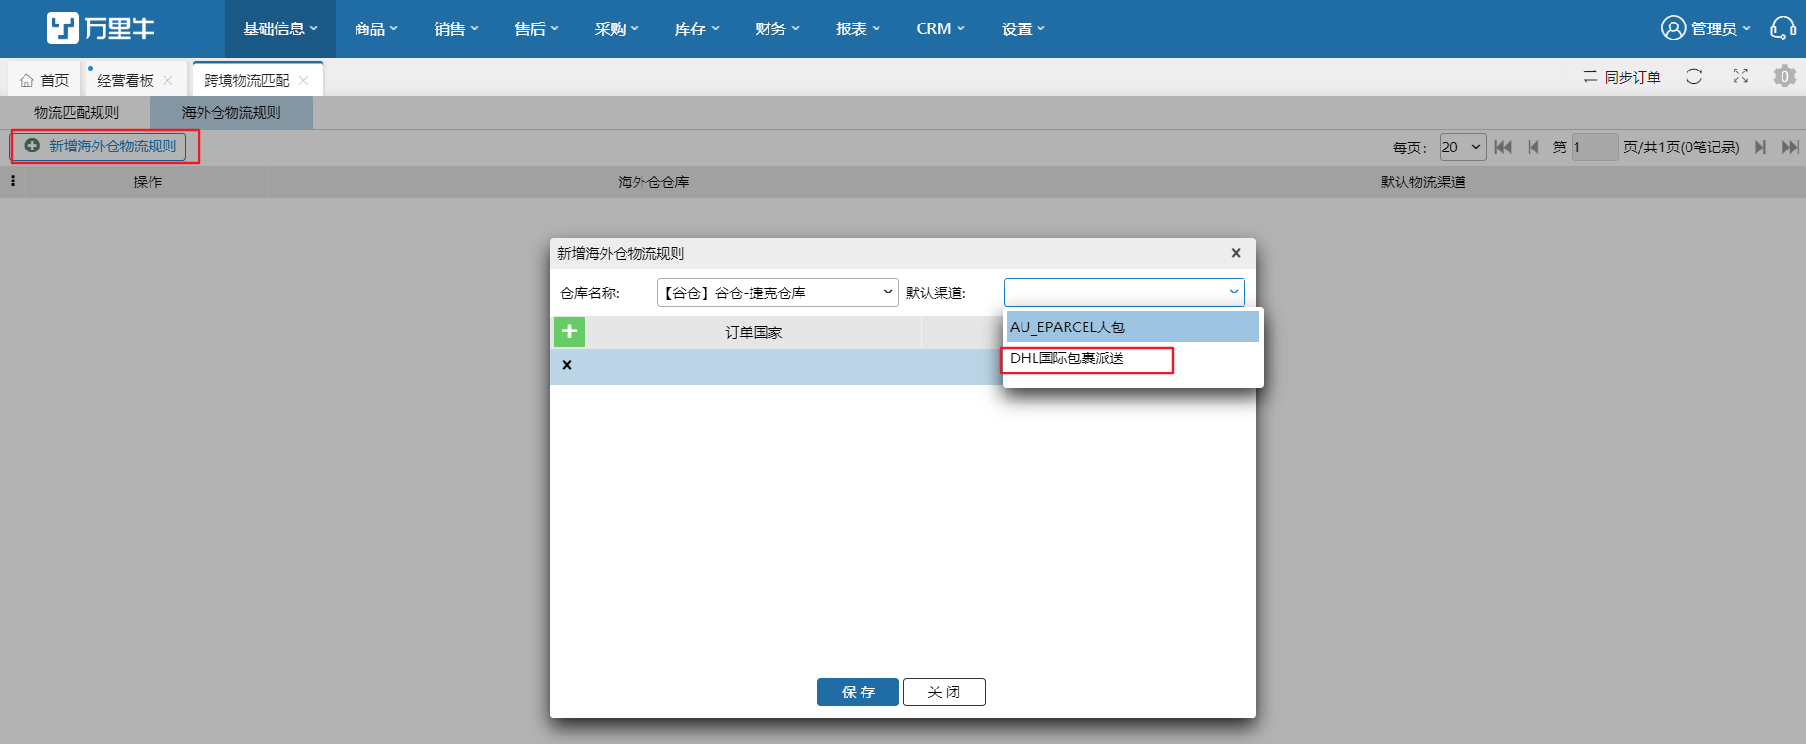This screenshot has height=744, width=1806.
Task: Open the 基础信息 menu
Action: point(280,28)
